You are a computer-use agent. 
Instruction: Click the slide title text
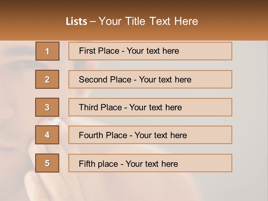(132, 21)
